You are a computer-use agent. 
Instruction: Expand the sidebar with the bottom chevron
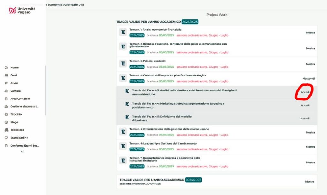pos(22,151)
